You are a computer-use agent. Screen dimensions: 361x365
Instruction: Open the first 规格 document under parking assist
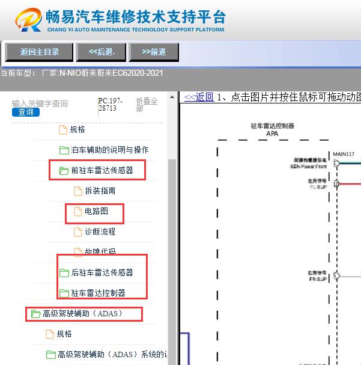[x=77, y=129]
